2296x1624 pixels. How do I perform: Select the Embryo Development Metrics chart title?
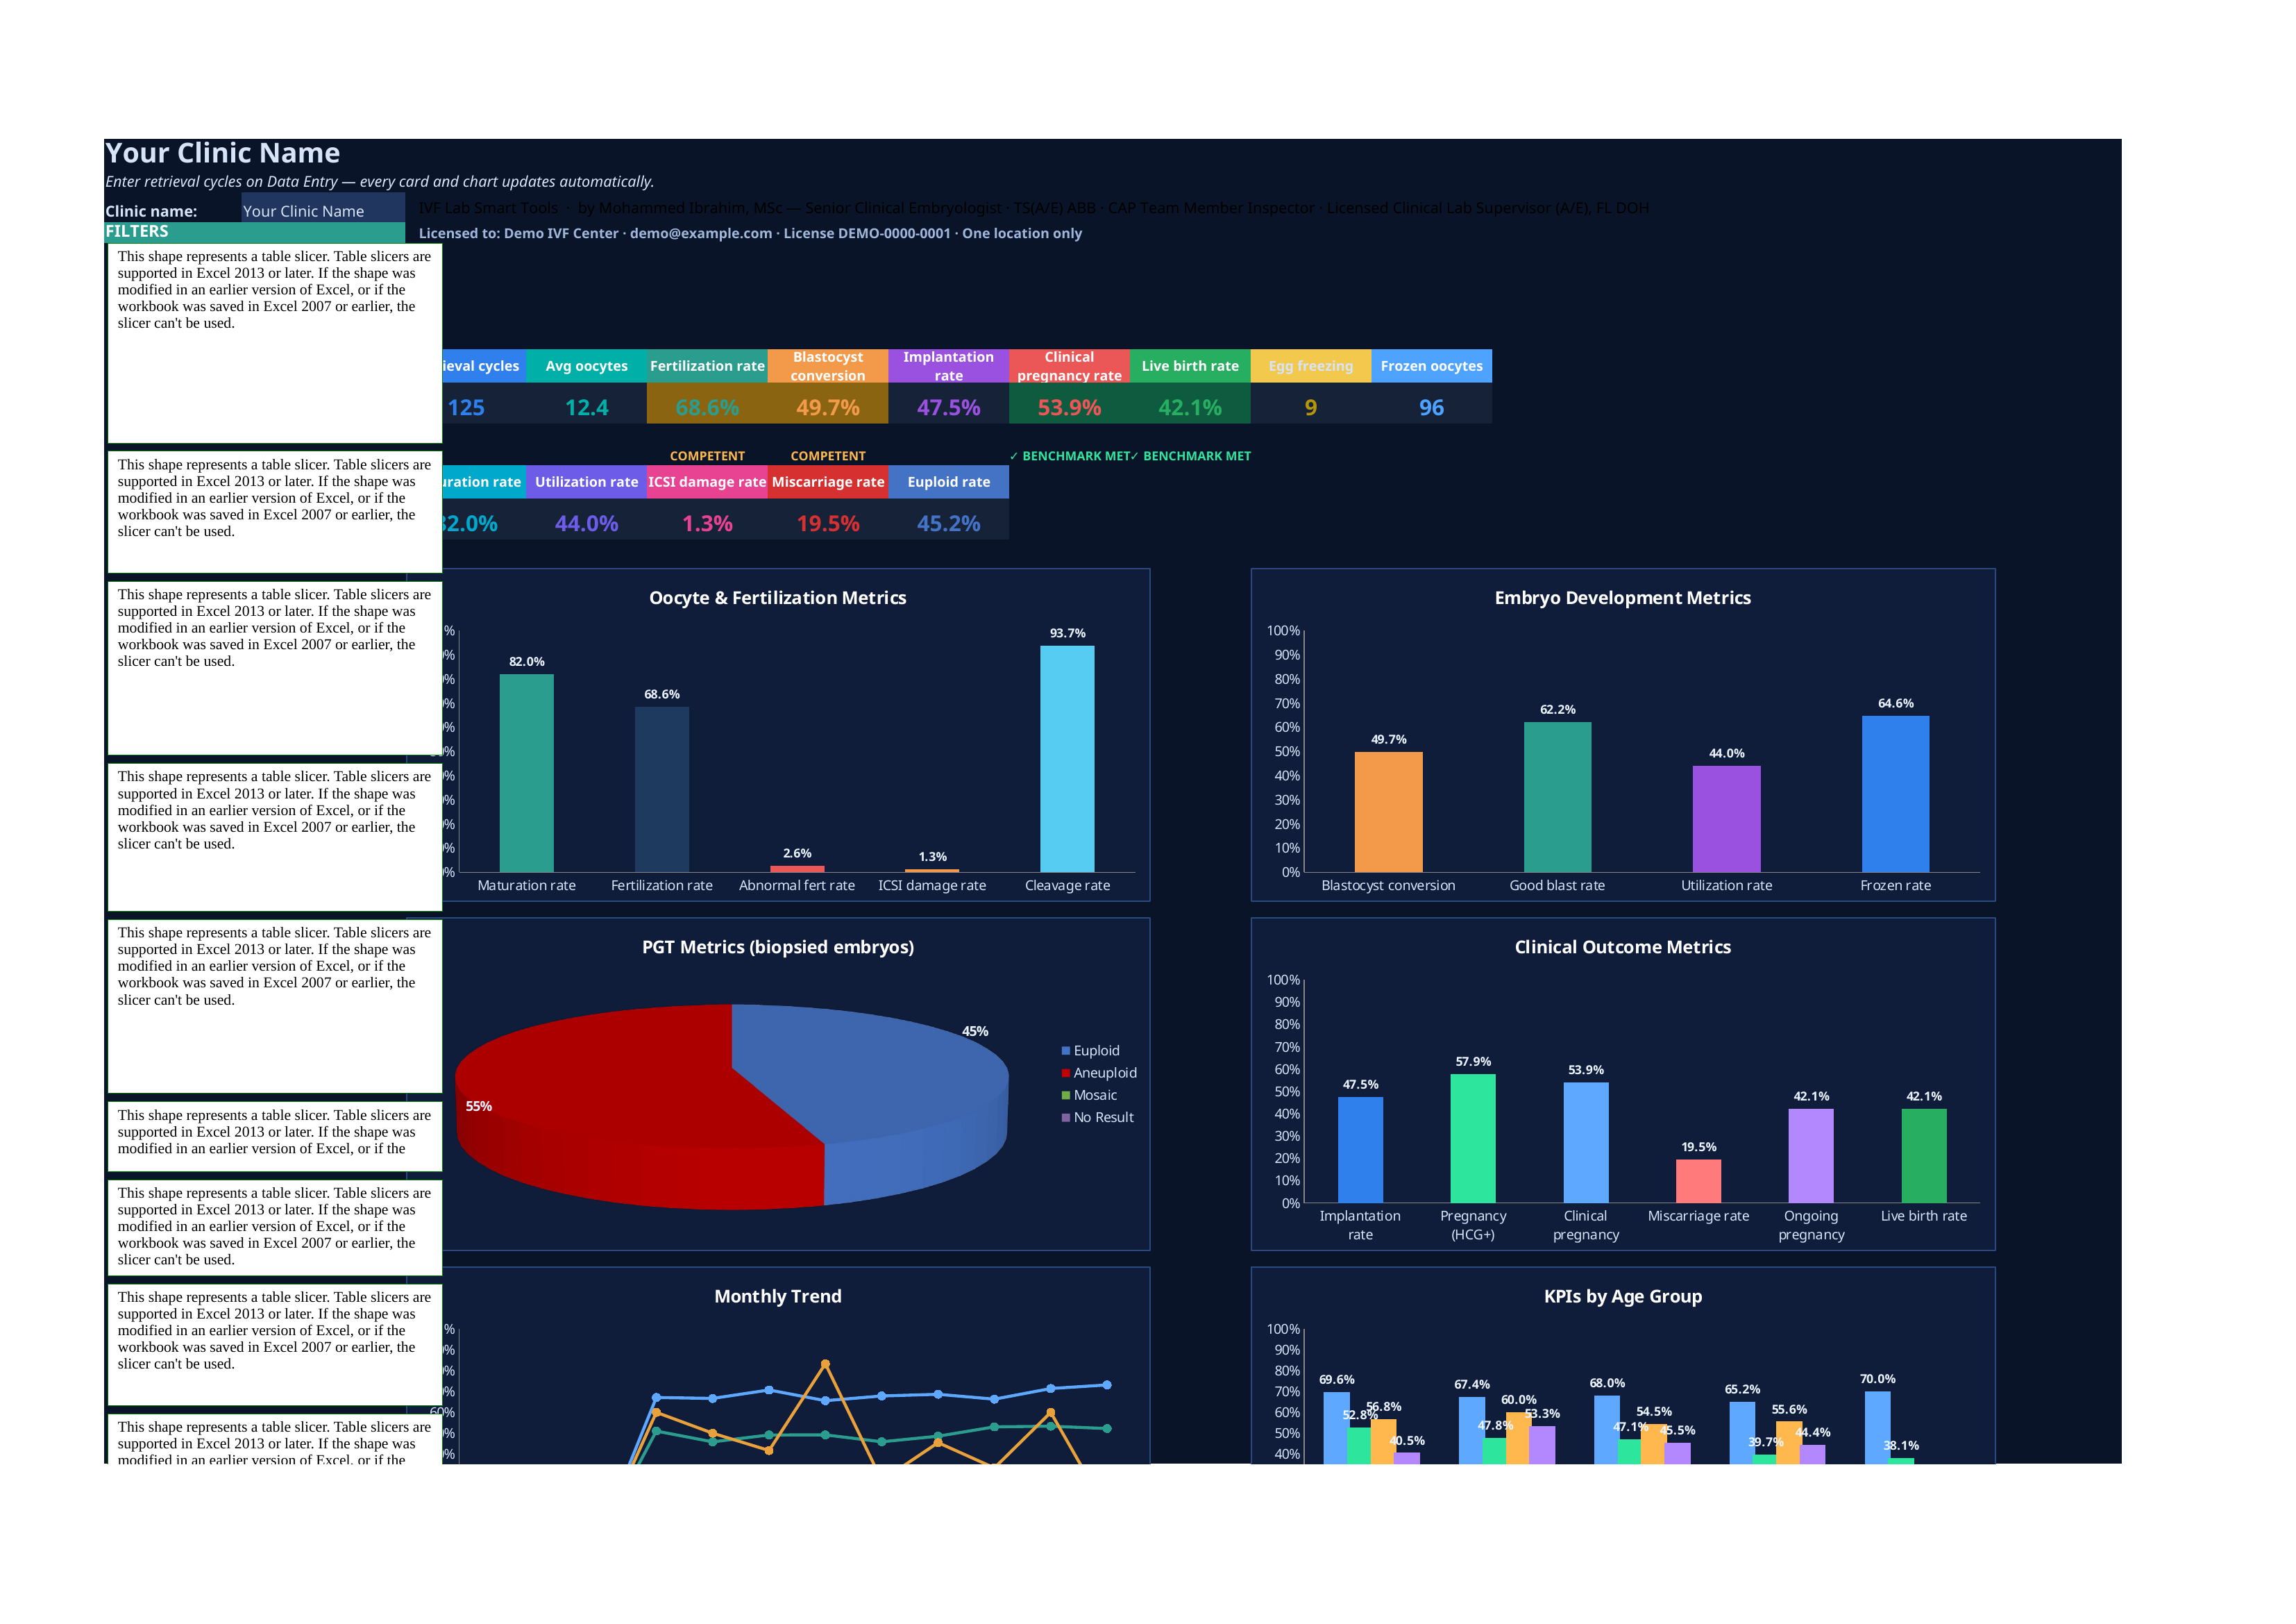tap(1622, 597)
